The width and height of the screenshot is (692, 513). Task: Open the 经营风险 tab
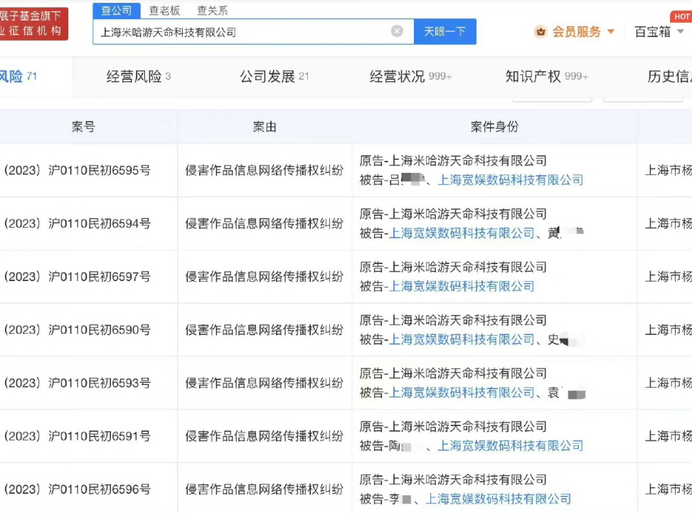pyautogui.click(x=138, y=76)
